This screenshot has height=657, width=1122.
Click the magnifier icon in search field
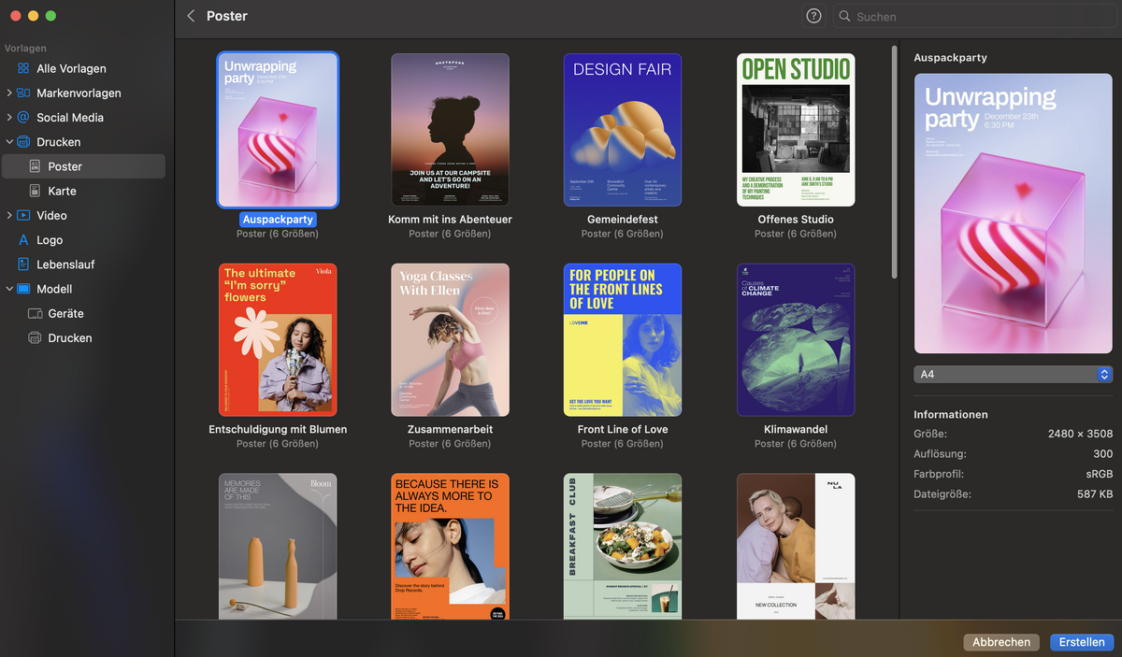[x=845, y=16]
